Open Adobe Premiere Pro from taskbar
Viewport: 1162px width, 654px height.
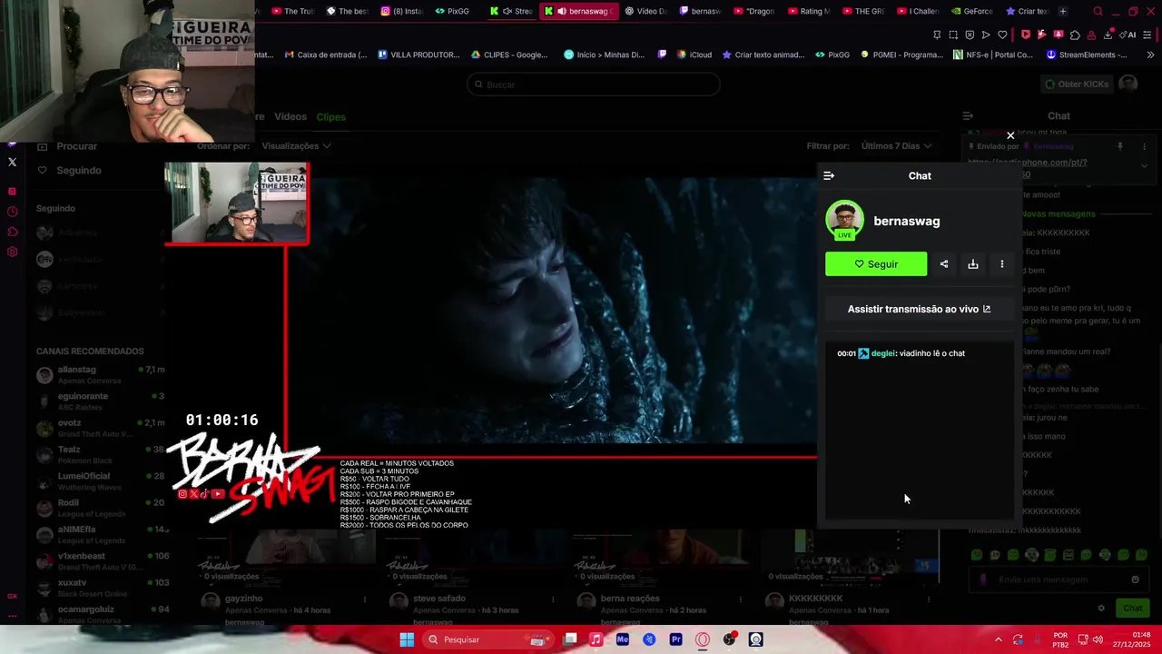pyautogui.click(x=675, y=639)
